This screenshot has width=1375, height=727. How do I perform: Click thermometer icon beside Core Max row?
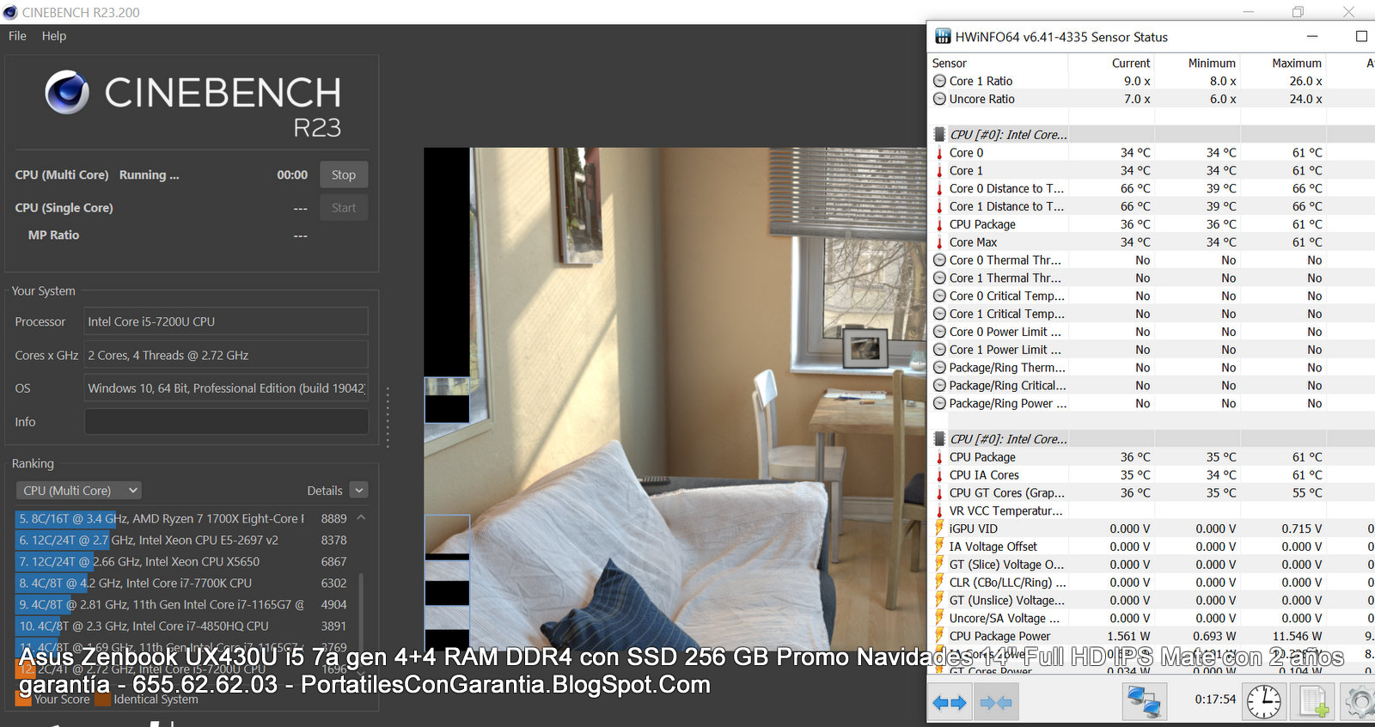[x=939, y=242]
